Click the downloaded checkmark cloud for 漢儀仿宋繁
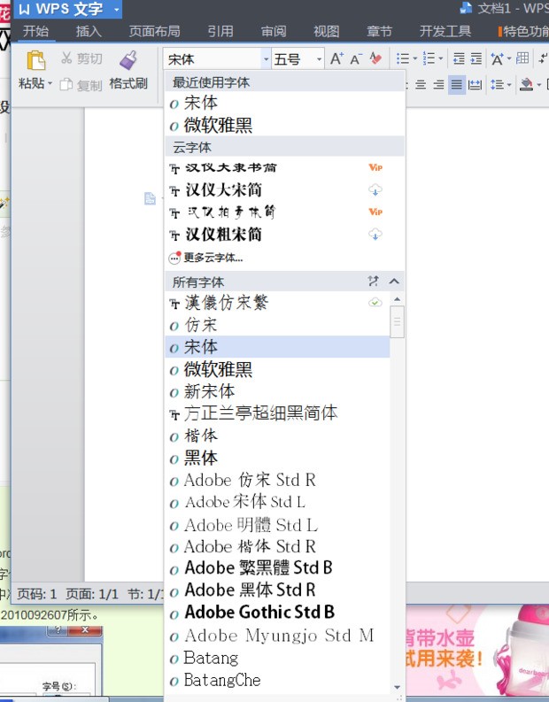Viewport: 549px width, 702px height. [x=375, y=303]
